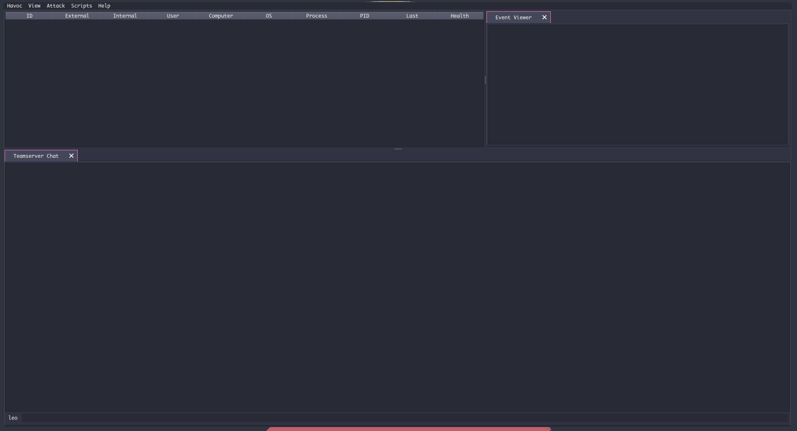Click the Process column header
797x431 pixels.
pos(316,16)
